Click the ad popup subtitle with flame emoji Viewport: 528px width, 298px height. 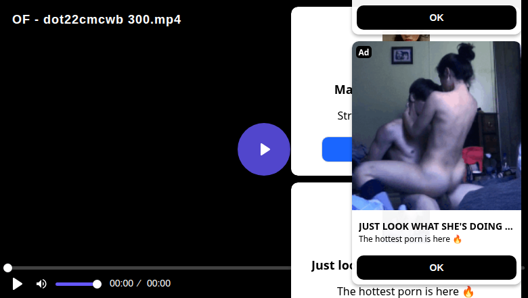pyautogui.click(x=410, y=239)
